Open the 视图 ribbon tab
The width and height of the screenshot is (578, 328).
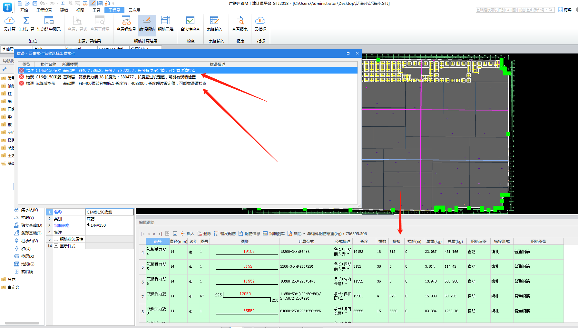[x=80, y=10]
